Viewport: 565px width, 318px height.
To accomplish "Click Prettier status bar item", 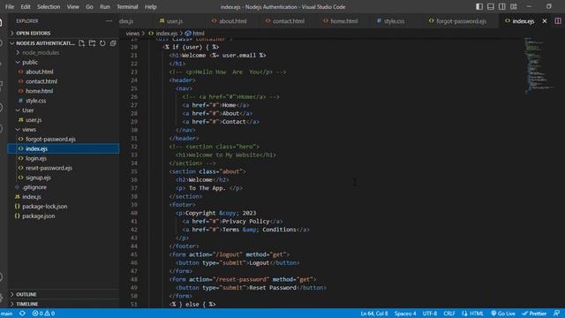I will pyautogui.click(x=534, y=314).
